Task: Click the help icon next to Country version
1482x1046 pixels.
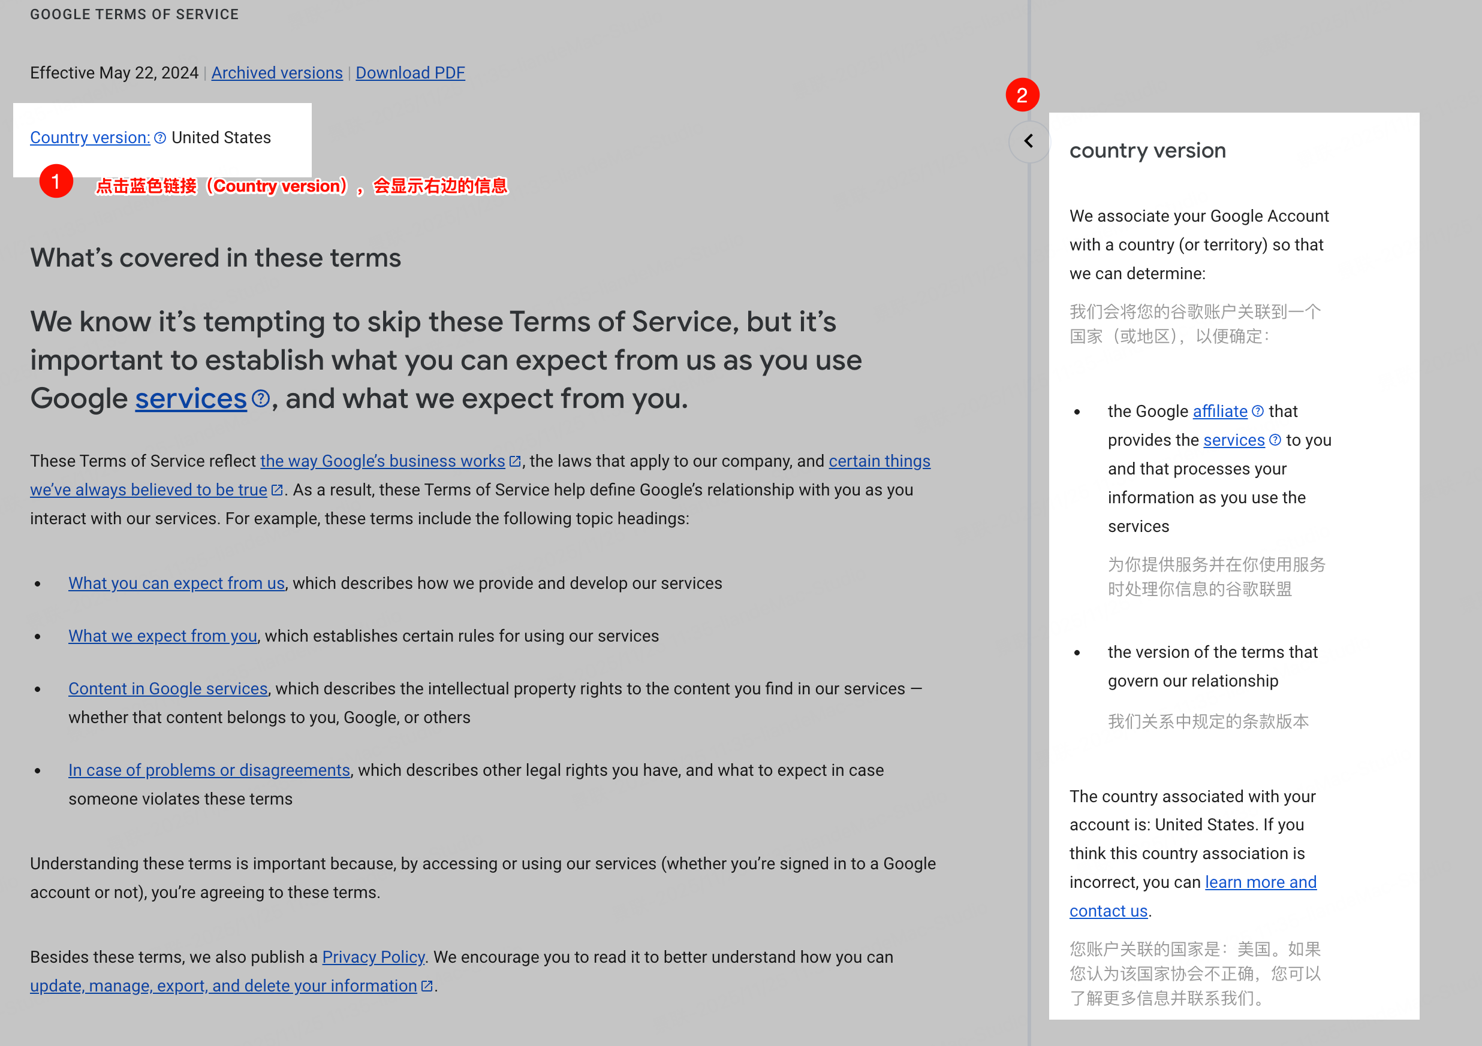Action: click(160, 138)
